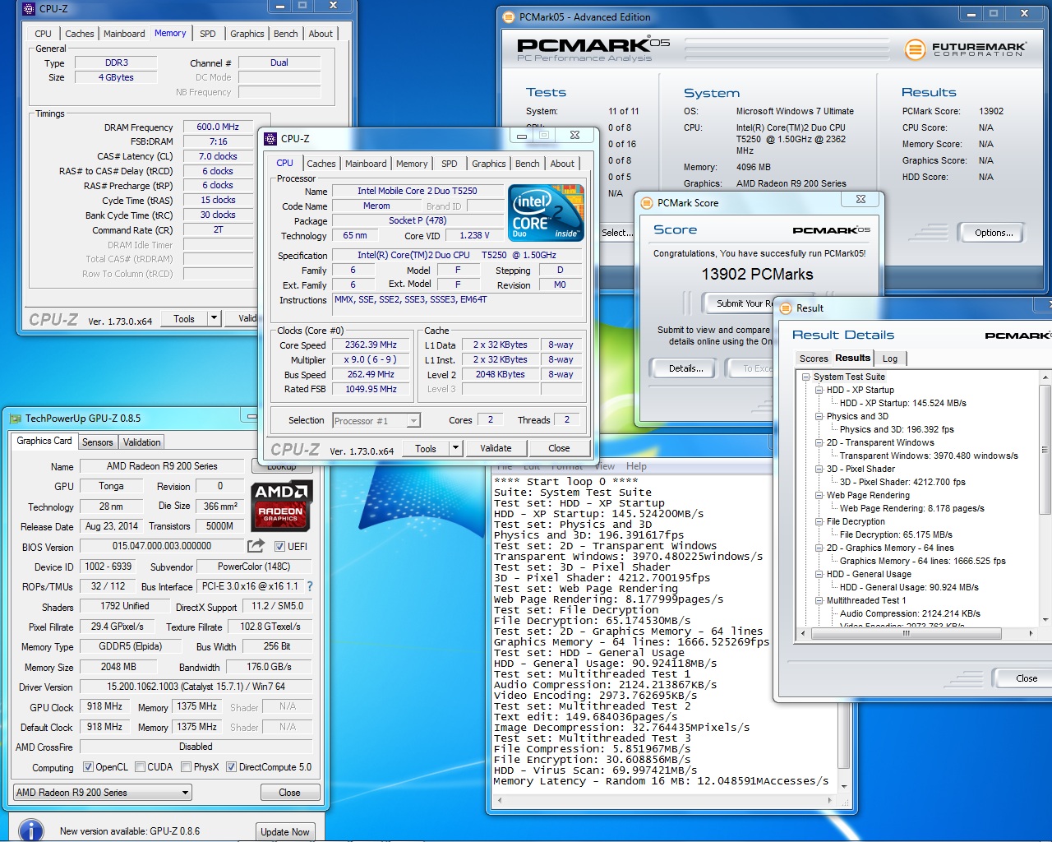Image resolution: width=1052 pixels, height=842 pixels.
Task: Click the scroll down arrow in Result tree
Action: [x=1045, y=620]
